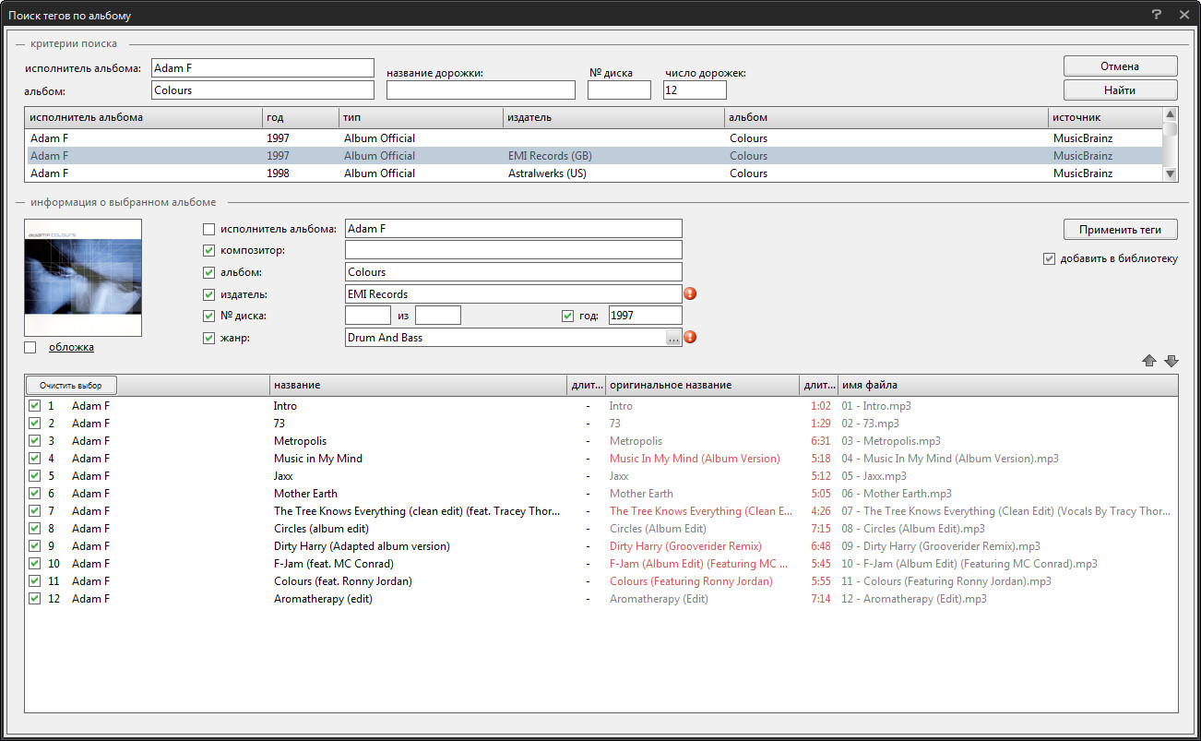Focus число дорожек field
Screen dimensions: 1201x741
(695, 90)
